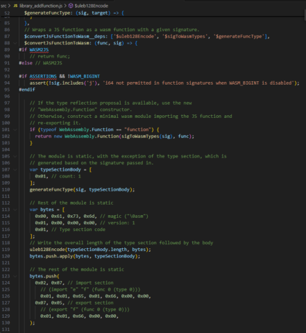
Task: Click WASM2JS identifier on line 89
Action: pyautogui.click(x=39, y=50)
